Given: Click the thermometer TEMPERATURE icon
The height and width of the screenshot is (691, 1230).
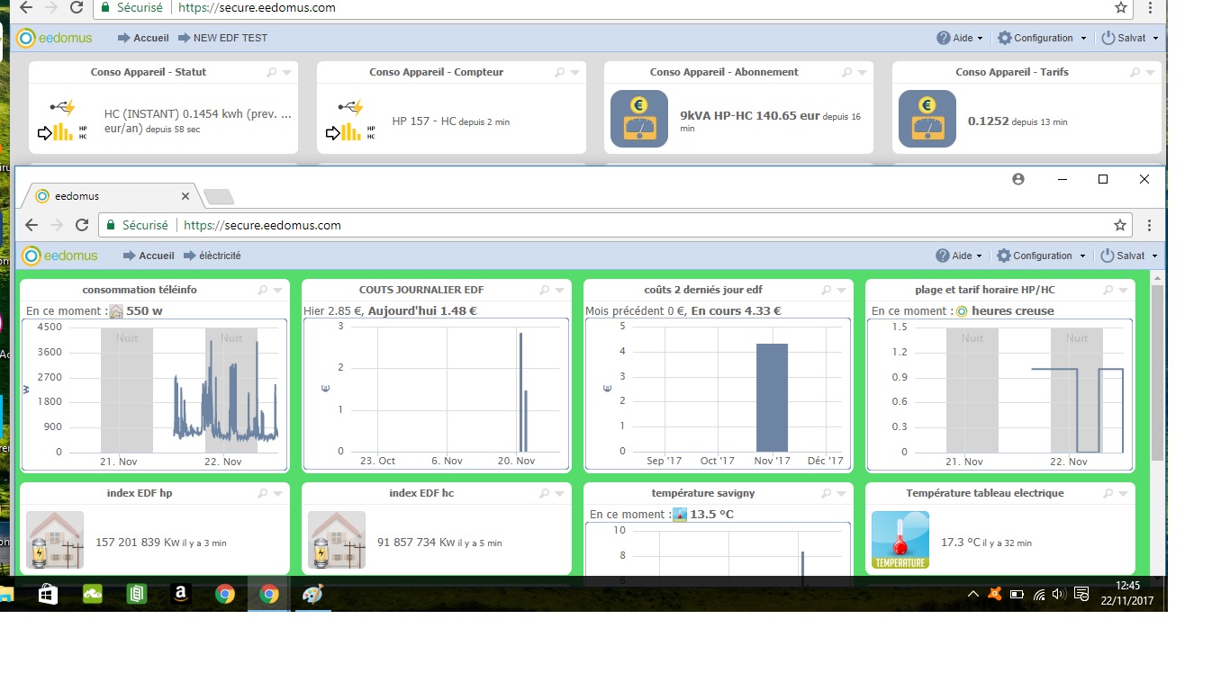Looking at the screenshot, I should (900, 540).
